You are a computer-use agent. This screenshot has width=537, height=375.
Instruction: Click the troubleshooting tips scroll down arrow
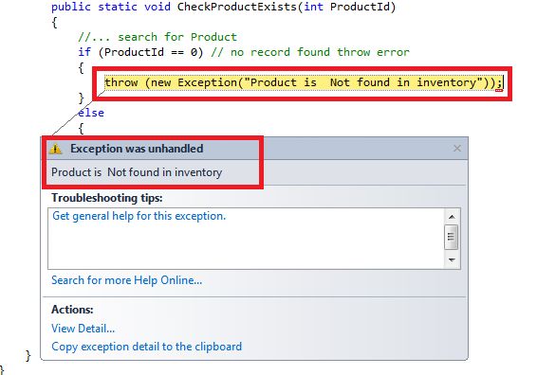pyautogui.click(x=452, y=260)
